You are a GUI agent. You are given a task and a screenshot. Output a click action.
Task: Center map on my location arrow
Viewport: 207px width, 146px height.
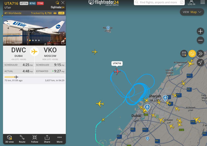point(200,62)
